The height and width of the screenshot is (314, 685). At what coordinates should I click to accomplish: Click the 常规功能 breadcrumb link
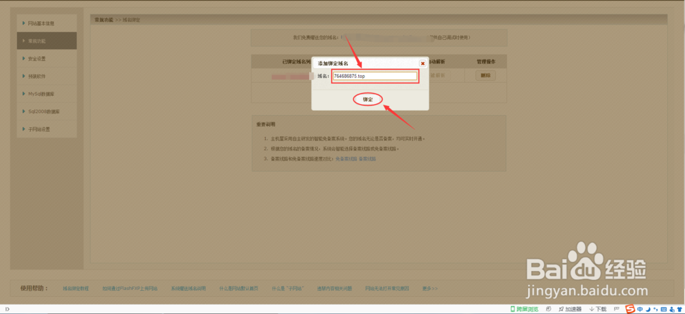(104, 20)
